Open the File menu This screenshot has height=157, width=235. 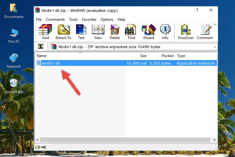coord(39,20)
